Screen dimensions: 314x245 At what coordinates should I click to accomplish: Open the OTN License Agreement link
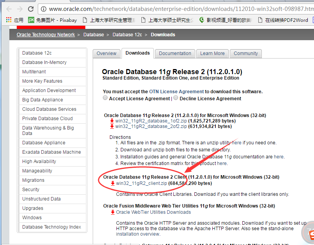pyautogui.click(x=176, y=92)
